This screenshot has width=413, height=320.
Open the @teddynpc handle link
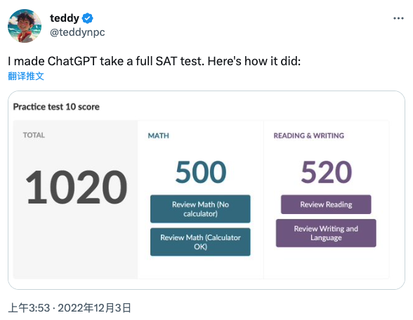pyautogui.click(x=77, y=32)
